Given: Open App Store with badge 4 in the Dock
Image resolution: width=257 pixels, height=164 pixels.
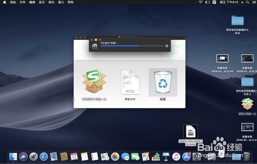Looking at the screenshot, I should tap(187, 157).
